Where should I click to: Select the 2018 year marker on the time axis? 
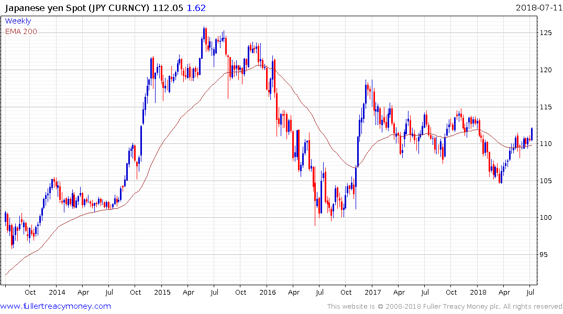(478, 292)
